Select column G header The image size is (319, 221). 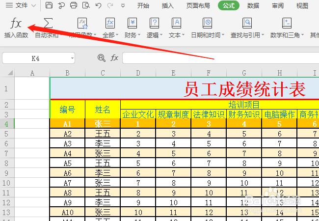[x=244, y=73]
